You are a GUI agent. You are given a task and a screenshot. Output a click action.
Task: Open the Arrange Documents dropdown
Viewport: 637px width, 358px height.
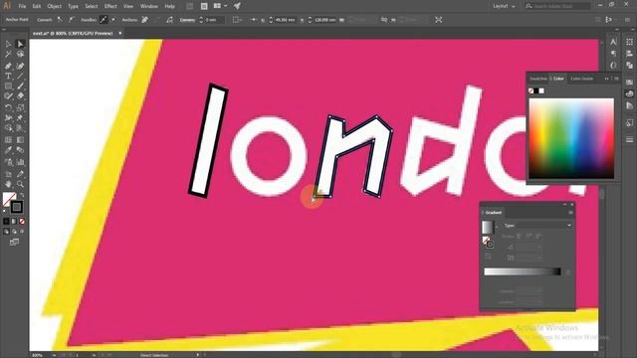220,6
